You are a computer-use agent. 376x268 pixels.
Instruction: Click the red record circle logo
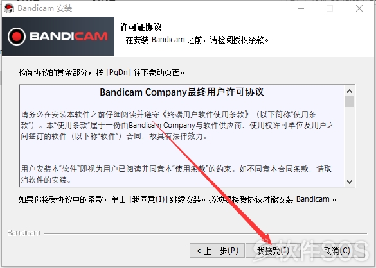click(x=17, y=37)
